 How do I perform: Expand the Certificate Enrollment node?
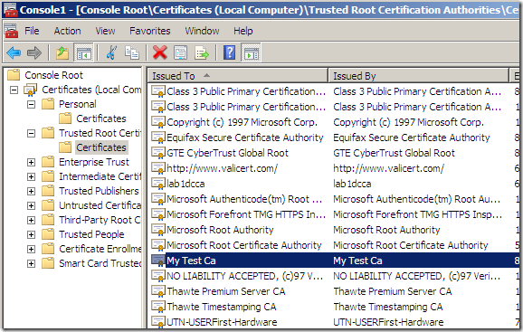coord(31,250)
